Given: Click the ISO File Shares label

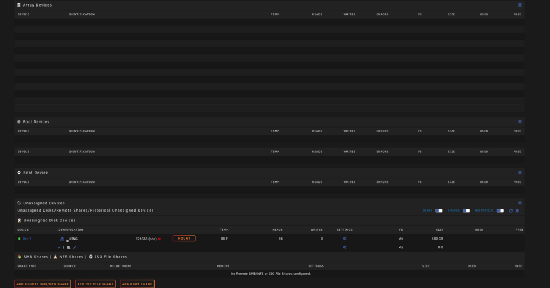Looking at the screenshot, I should point(111,257).
